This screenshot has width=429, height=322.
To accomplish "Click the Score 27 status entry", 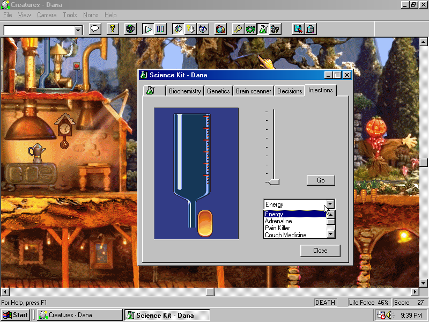I will click(409, 303).
